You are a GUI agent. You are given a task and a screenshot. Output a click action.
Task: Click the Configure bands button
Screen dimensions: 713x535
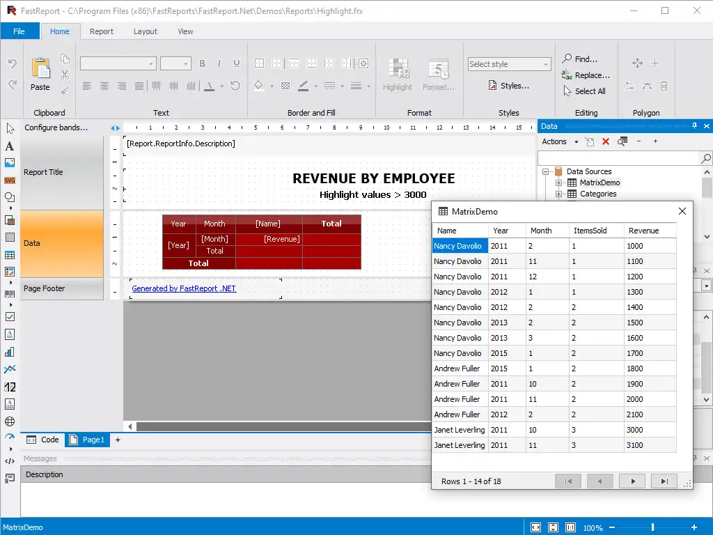tap(56, 127)
